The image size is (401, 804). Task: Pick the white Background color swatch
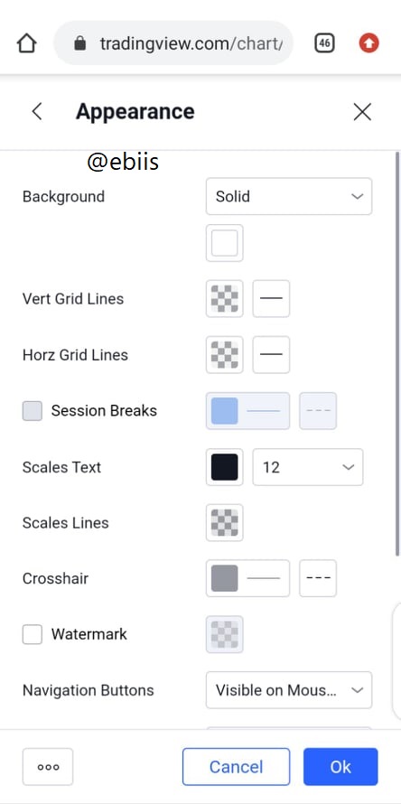(225, 243)
